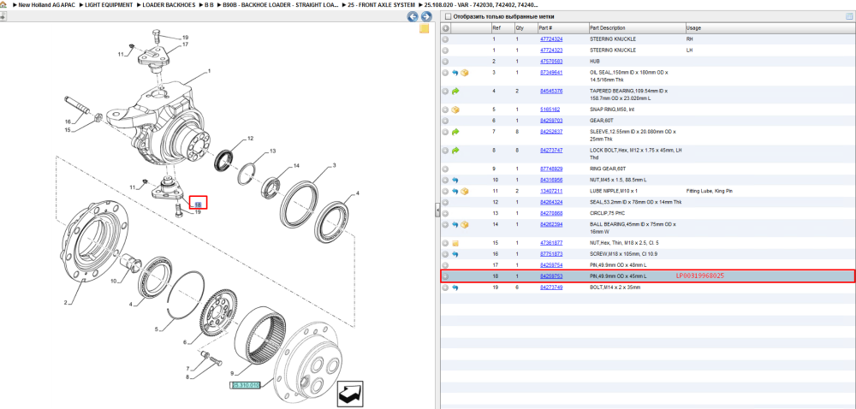Click the green arrow in the TAPERED BEARING row
The height and width of the screenshot is (409, 856).
[x=455, y=91]
